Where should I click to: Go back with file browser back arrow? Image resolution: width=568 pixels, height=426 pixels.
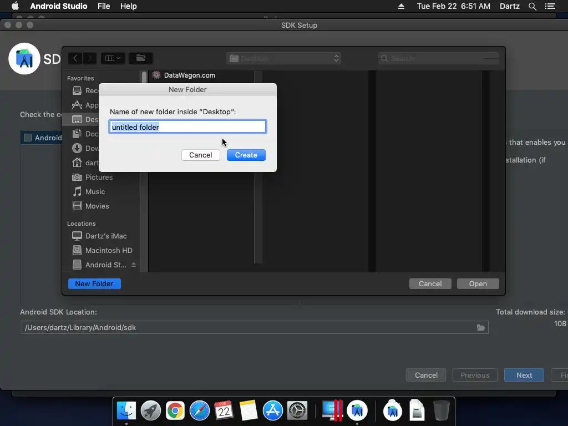point(75,58)
